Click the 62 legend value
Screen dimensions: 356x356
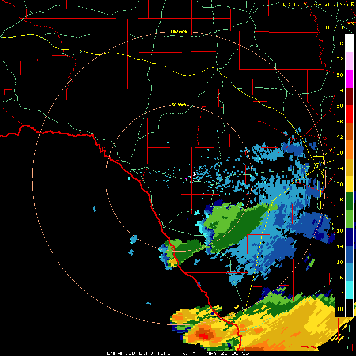pos(340,59)
